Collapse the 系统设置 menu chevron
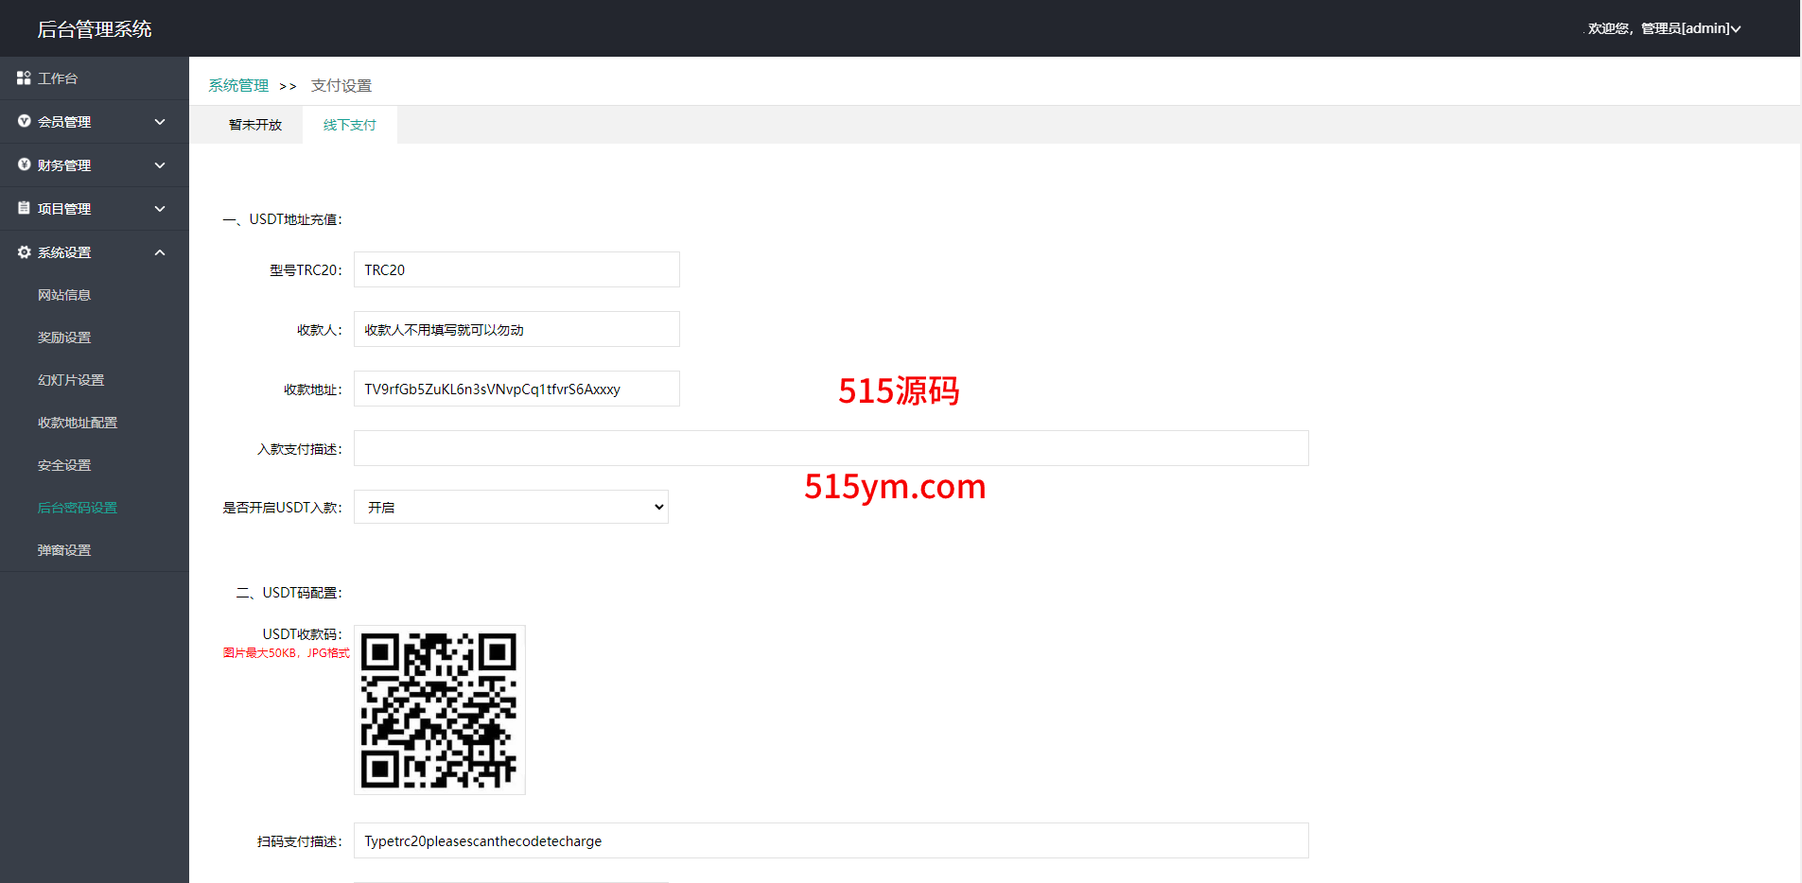This screenshot has height=883, width=1802. point(160,252)
